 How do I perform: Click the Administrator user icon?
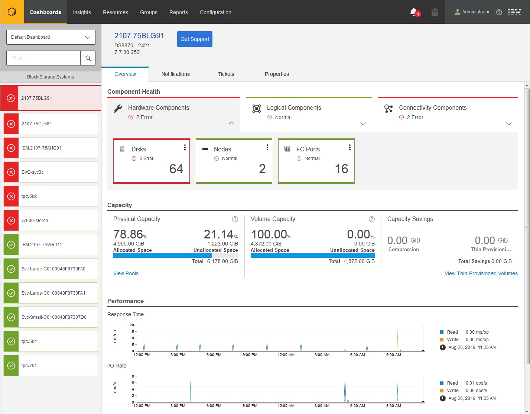[457, 12]
